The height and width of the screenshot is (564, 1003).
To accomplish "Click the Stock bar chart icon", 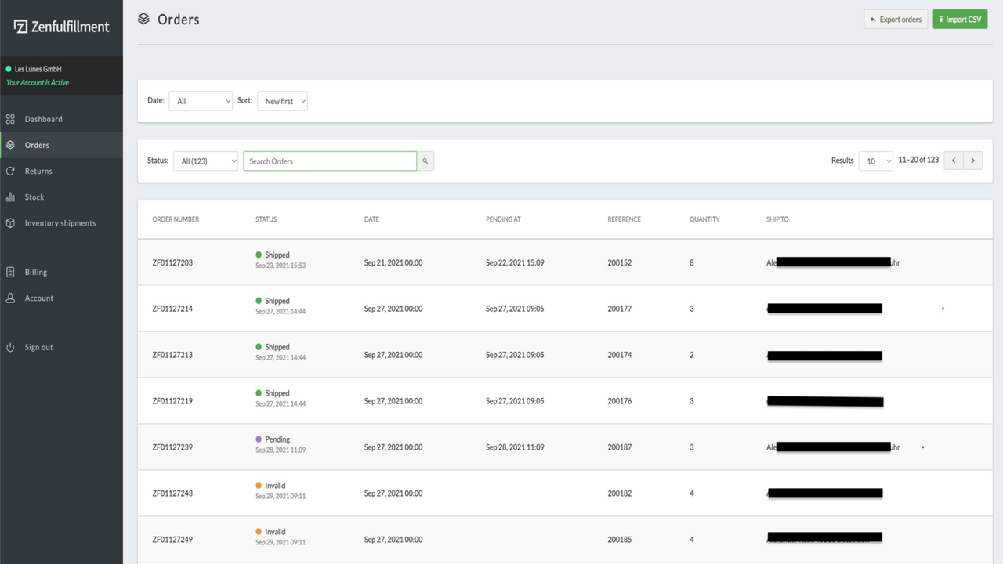I will tap(10, 197).
